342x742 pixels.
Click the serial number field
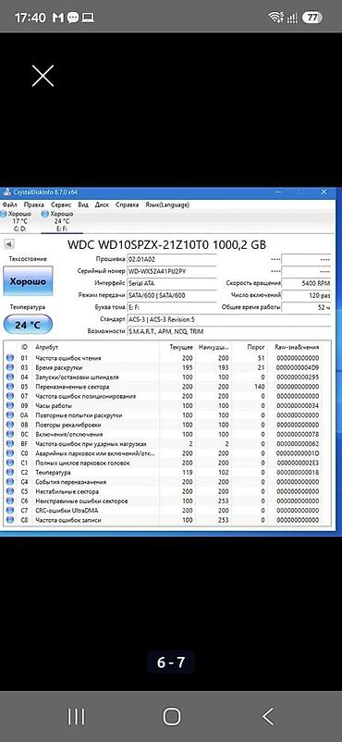172,272
